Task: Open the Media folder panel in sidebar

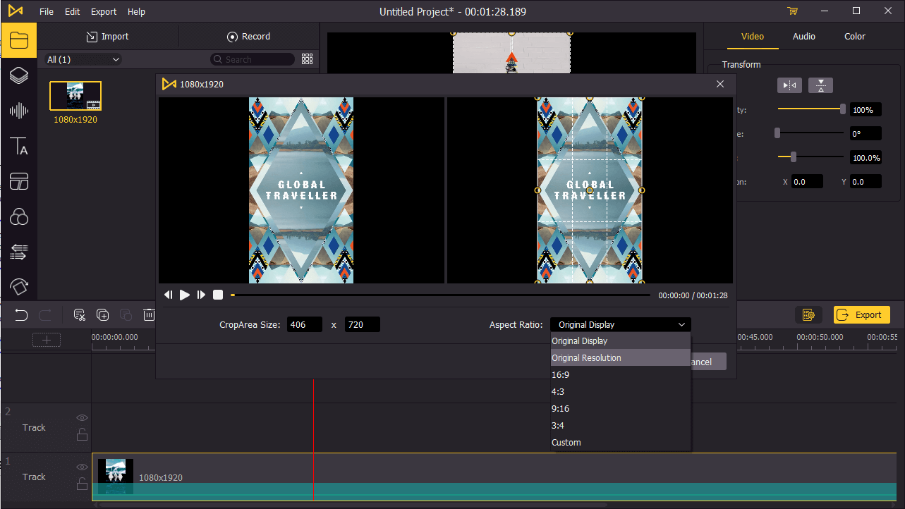Action: [19, 40]
